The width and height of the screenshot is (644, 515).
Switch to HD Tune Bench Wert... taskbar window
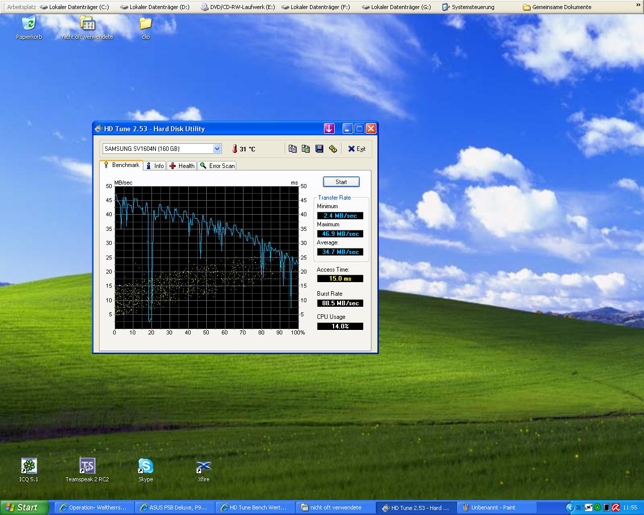point(256,507)
